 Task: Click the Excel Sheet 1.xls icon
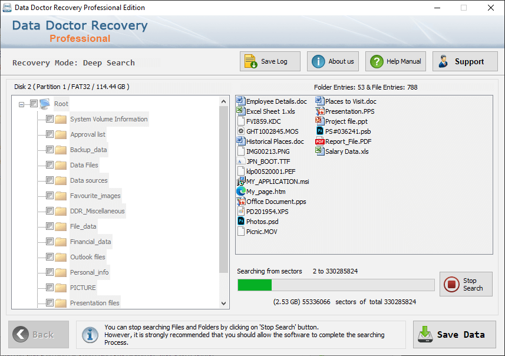pos(240,111)
